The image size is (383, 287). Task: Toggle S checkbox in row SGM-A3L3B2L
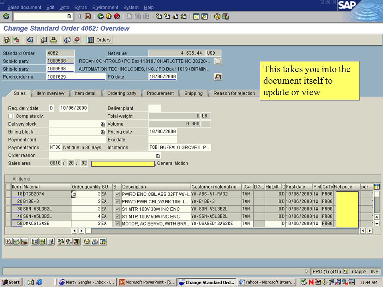[117, 209]
